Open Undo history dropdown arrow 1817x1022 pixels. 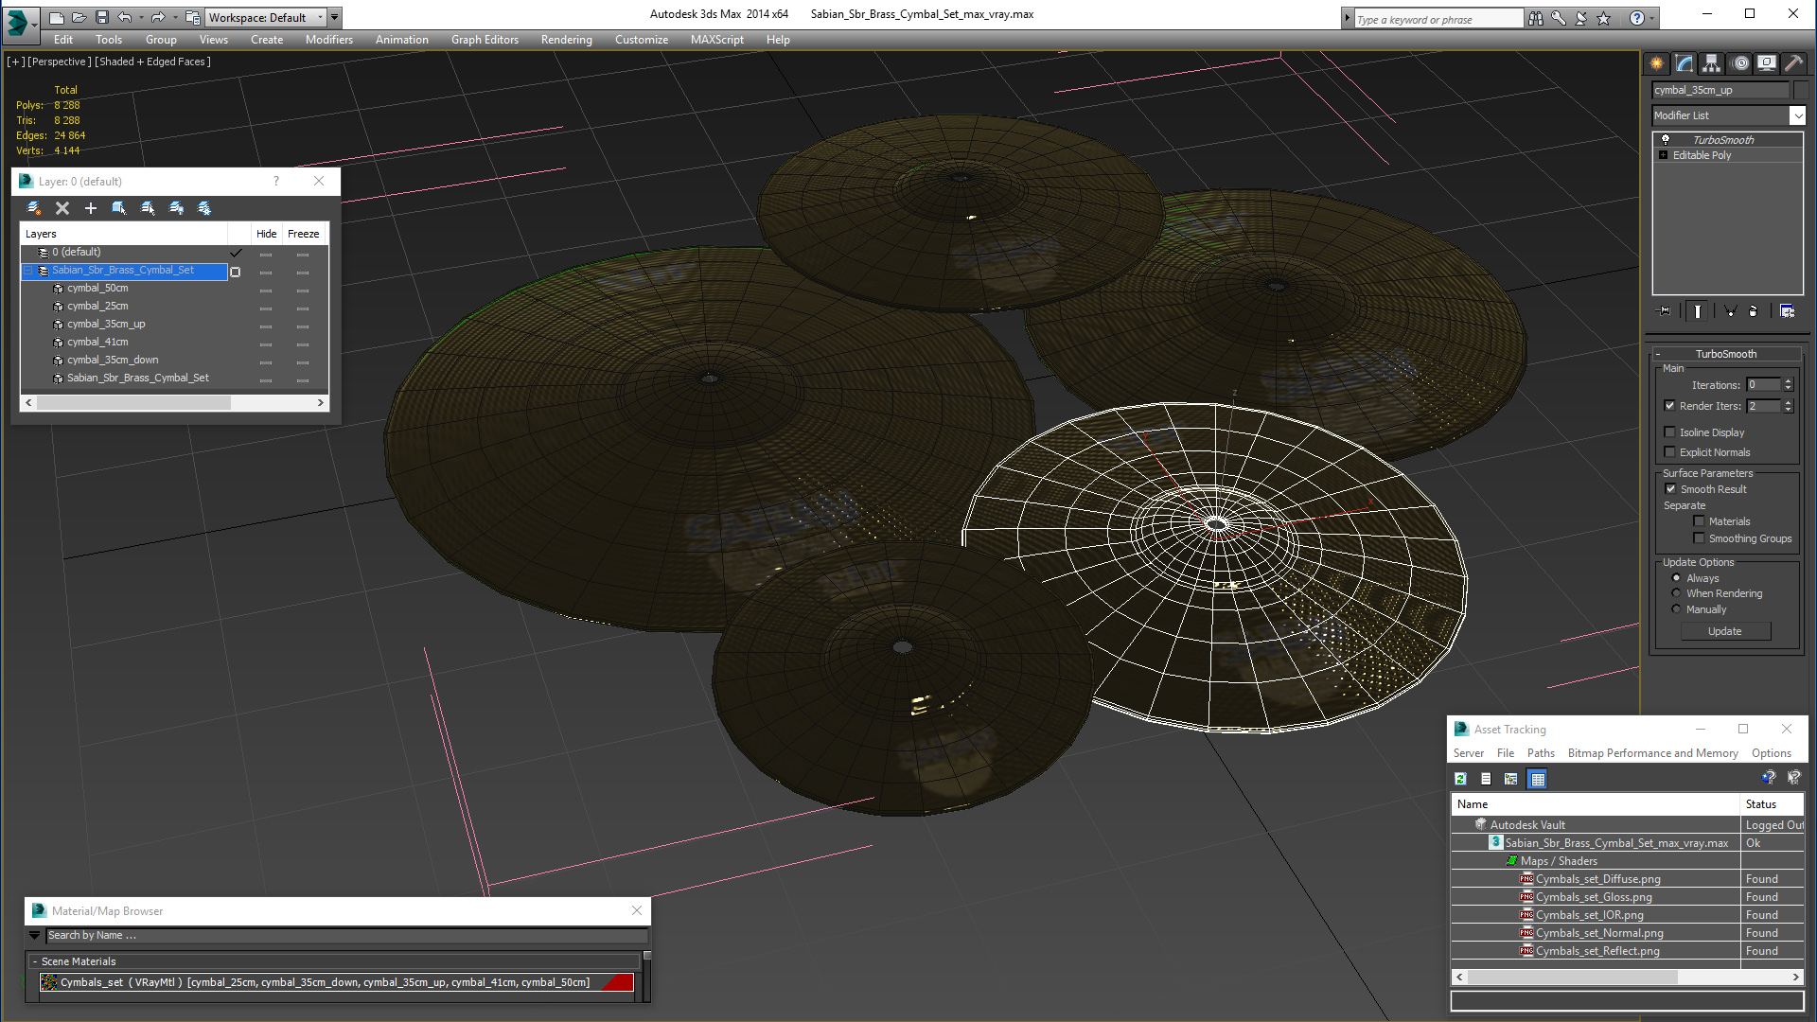click(x=142, y=17)
